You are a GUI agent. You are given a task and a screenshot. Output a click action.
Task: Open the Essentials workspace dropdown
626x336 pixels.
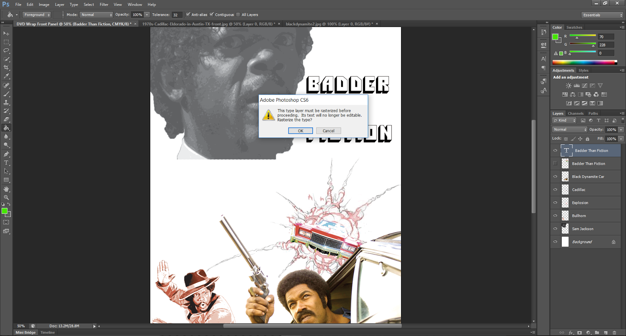coord(602,15)
